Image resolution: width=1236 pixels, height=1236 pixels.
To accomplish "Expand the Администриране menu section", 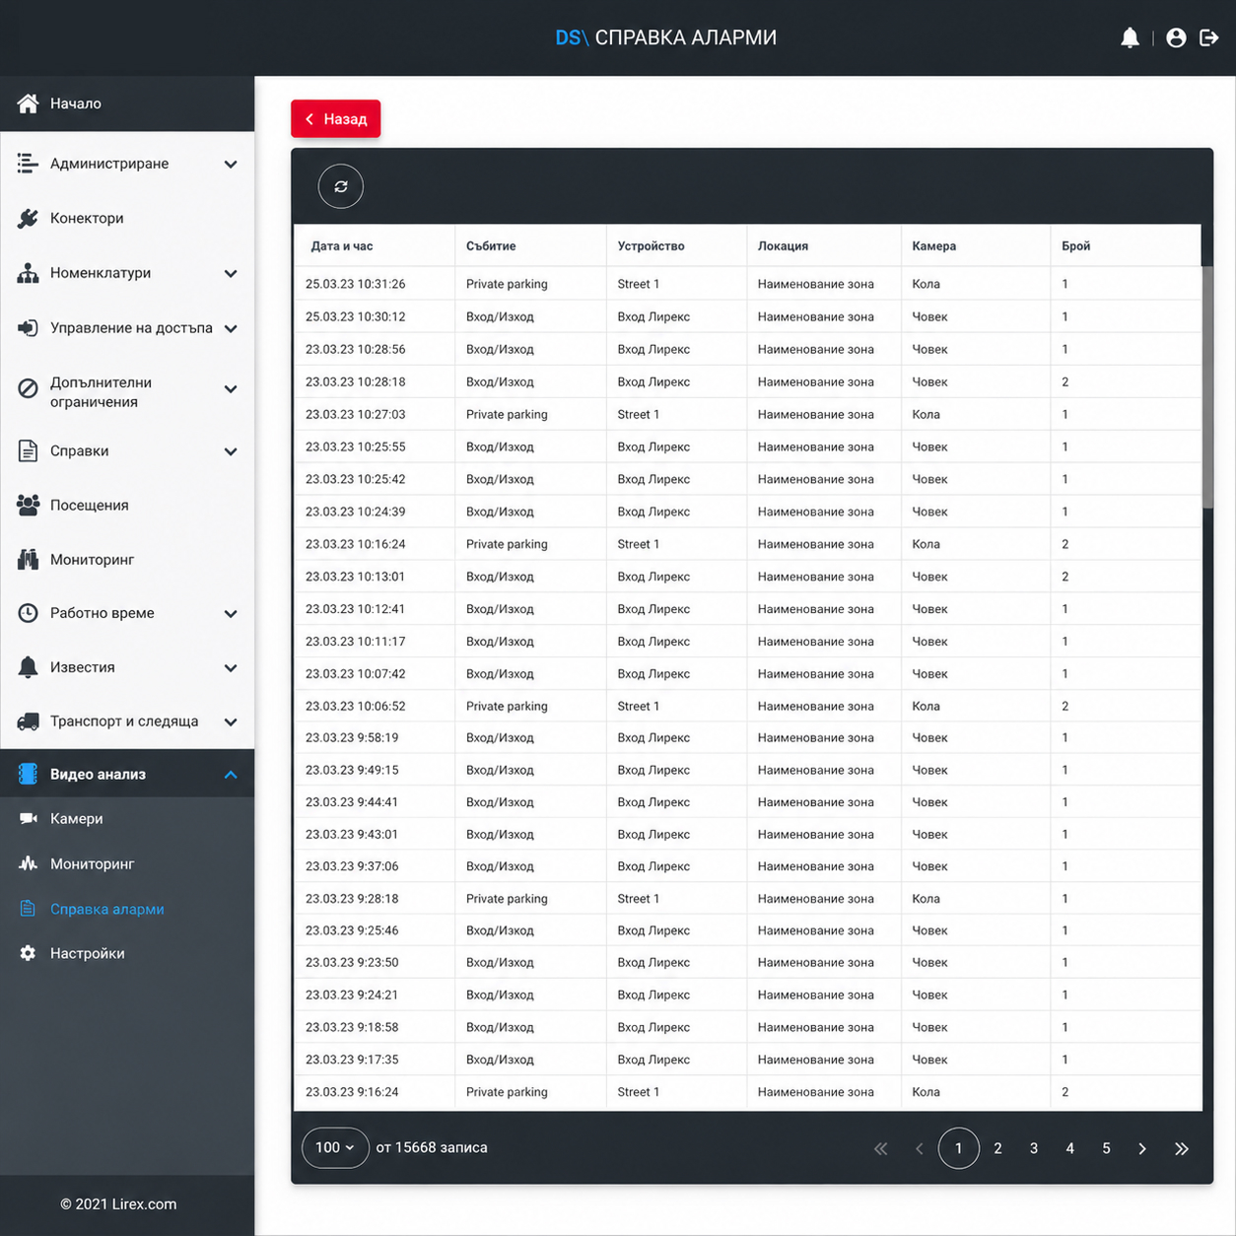I will tap(127, 164).
